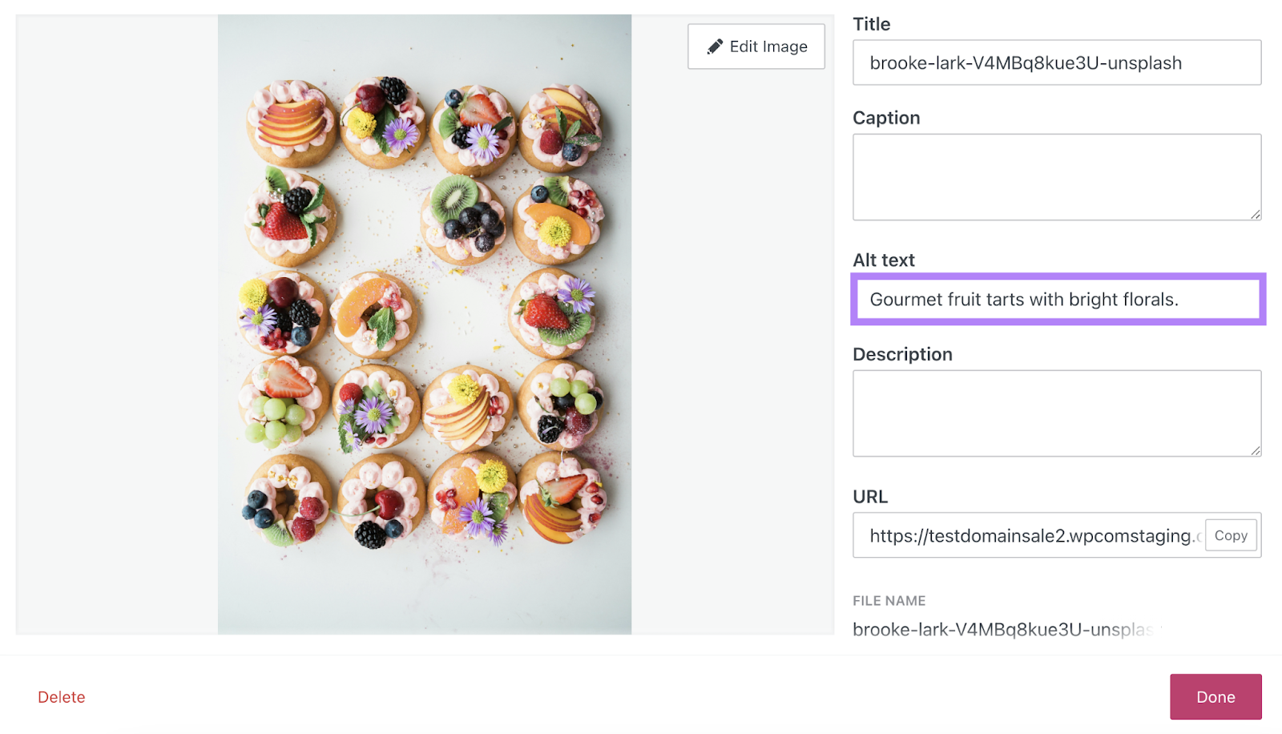Click the Title label above the field
This screenshot has width=1282, height=734.
pos(872,24)
